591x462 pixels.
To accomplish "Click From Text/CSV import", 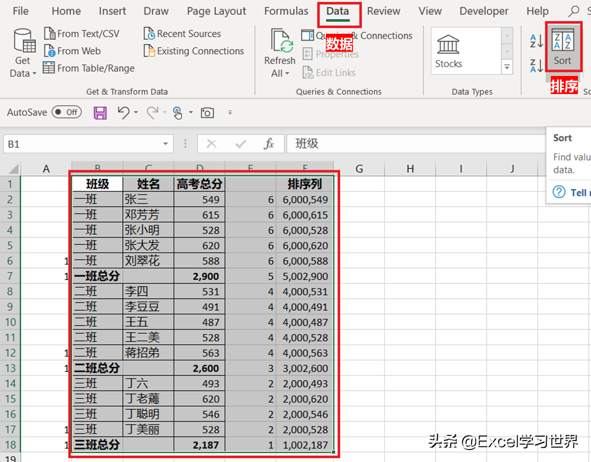I will (82, 34).
